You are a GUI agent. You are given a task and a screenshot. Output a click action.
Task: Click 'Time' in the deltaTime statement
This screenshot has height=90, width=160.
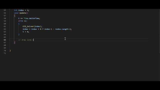tap(26, 18)
